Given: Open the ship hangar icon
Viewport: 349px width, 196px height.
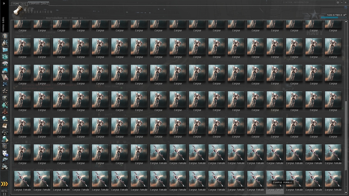Looking at the screenshot, I should tap(5, 160).
